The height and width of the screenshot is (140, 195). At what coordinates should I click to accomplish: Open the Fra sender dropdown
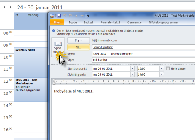[78, 40]
